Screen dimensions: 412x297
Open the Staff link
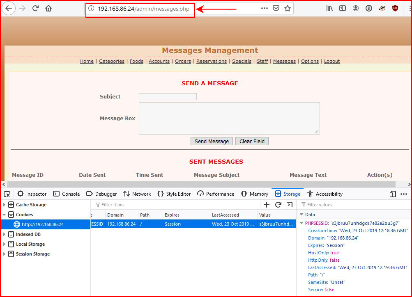point(262,61)
